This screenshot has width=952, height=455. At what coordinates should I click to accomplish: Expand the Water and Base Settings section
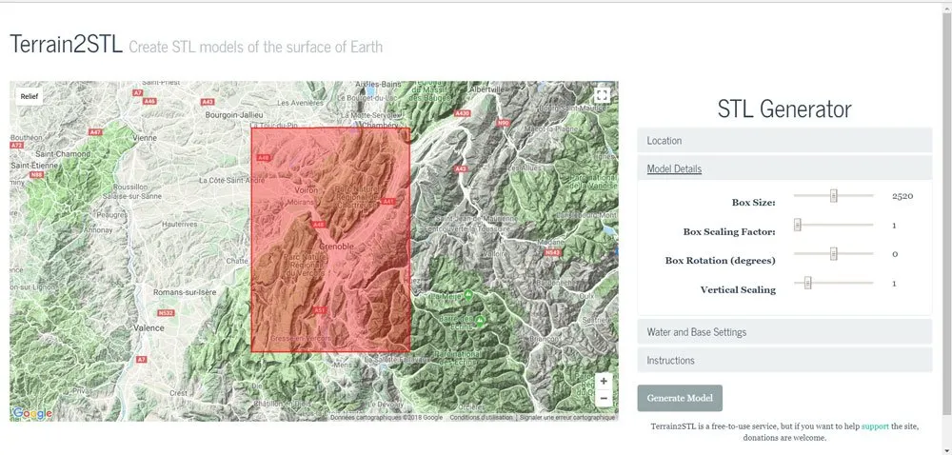pyautogui.click(x=784, y=332)
